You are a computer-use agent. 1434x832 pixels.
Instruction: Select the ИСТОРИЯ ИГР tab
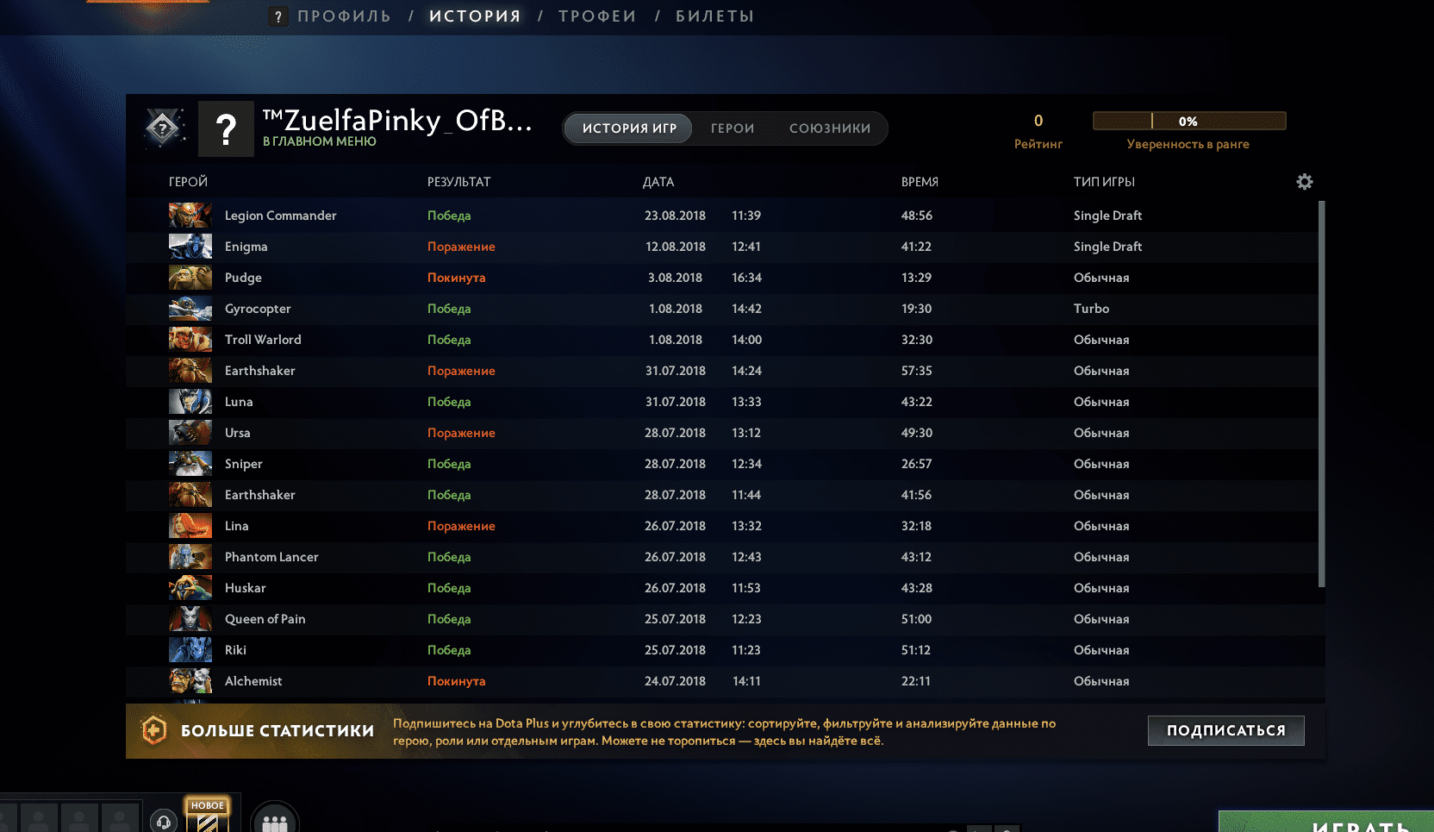click(629, 128)
